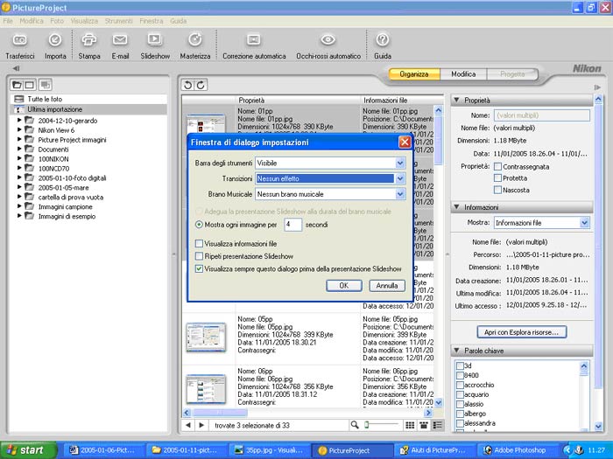Screen dimensions: 613x459
Task: Click the third icon in the left panel toolbar
Action: click(x=46, y=85)
